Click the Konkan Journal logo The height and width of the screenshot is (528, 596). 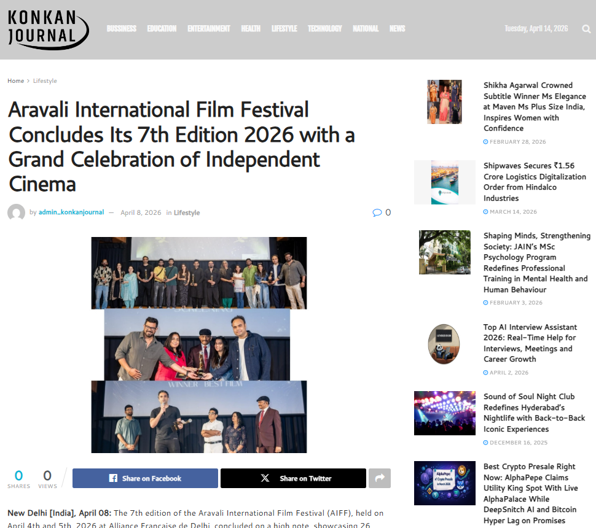[x=47, y=29]
